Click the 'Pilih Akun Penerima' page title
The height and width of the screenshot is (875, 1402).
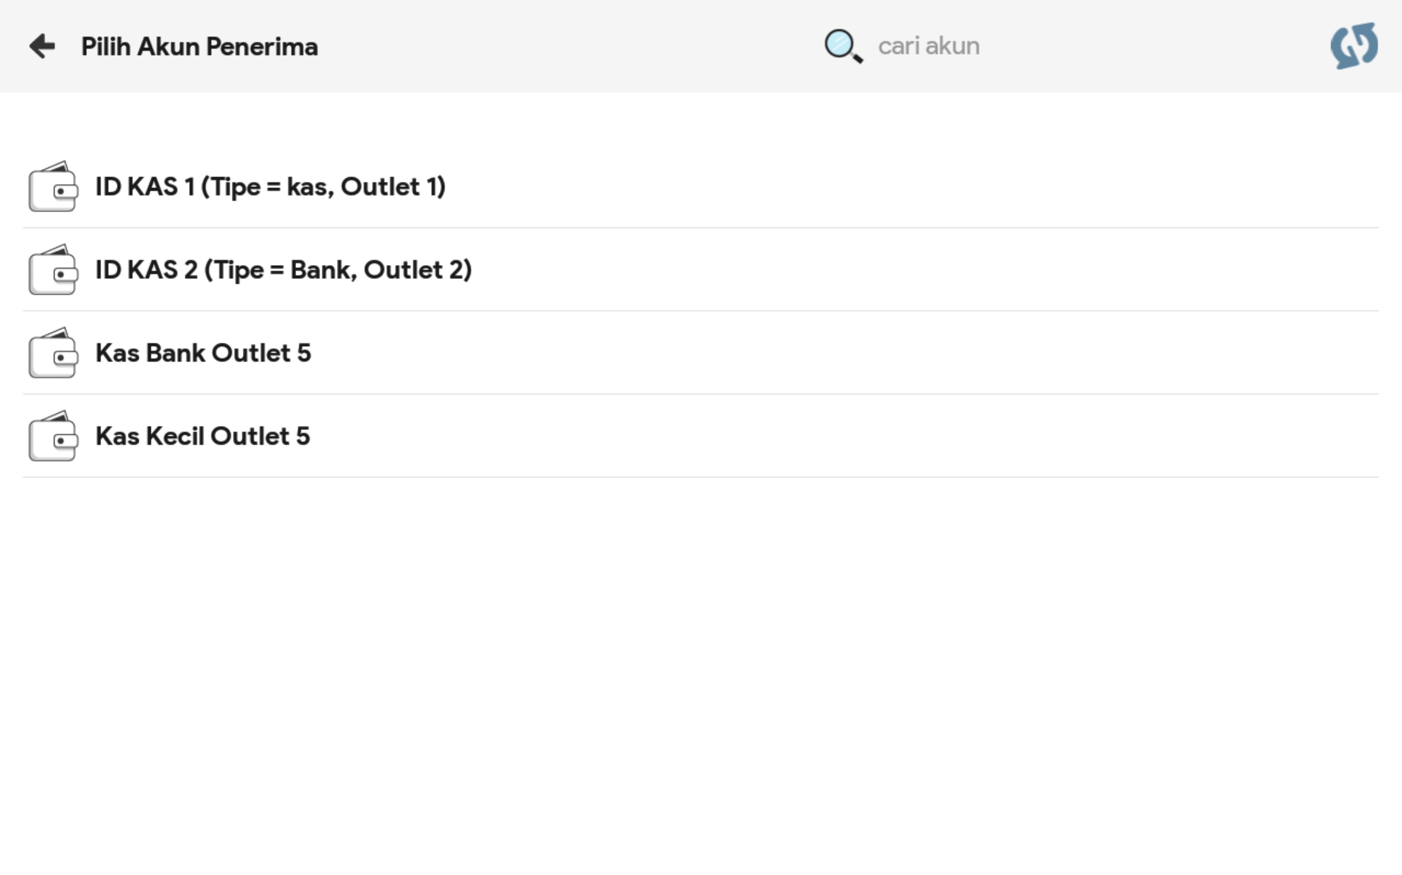[x=199, y=47]
